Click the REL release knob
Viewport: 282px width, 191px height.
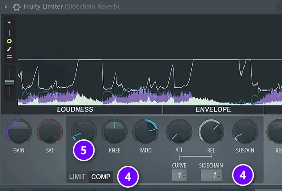211,132
